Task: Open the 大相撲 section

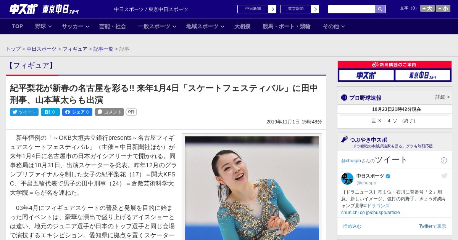Action: click(242, 26)
